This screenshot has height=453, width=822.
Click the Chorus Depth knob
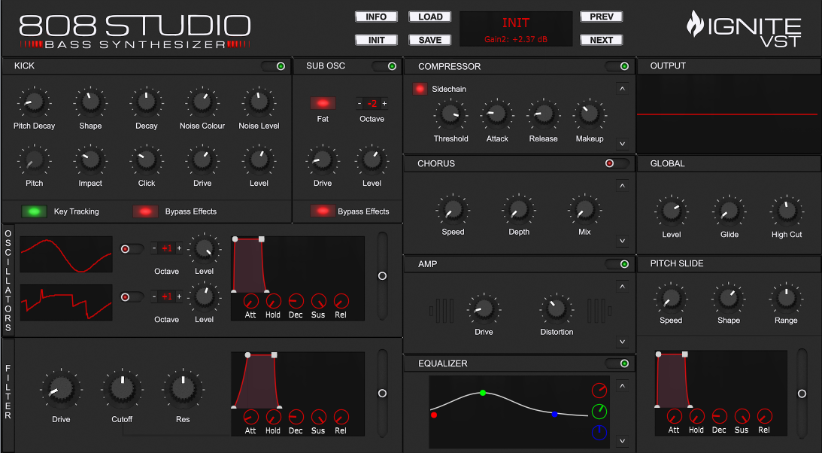(x=518, y=210)
